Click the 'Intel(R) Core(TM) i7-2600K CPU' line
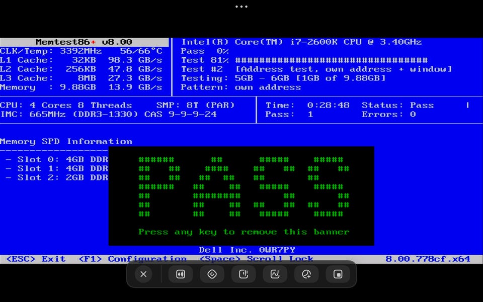Screen dimensions: 483x302 click(301, 42)
